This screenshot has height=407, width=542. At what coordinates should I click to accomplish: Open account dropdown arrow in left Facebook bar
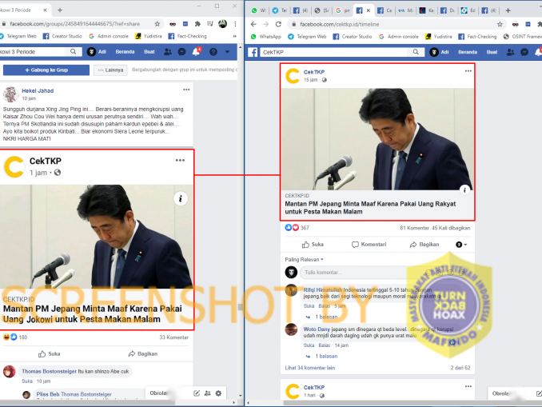tap(228, 52)
